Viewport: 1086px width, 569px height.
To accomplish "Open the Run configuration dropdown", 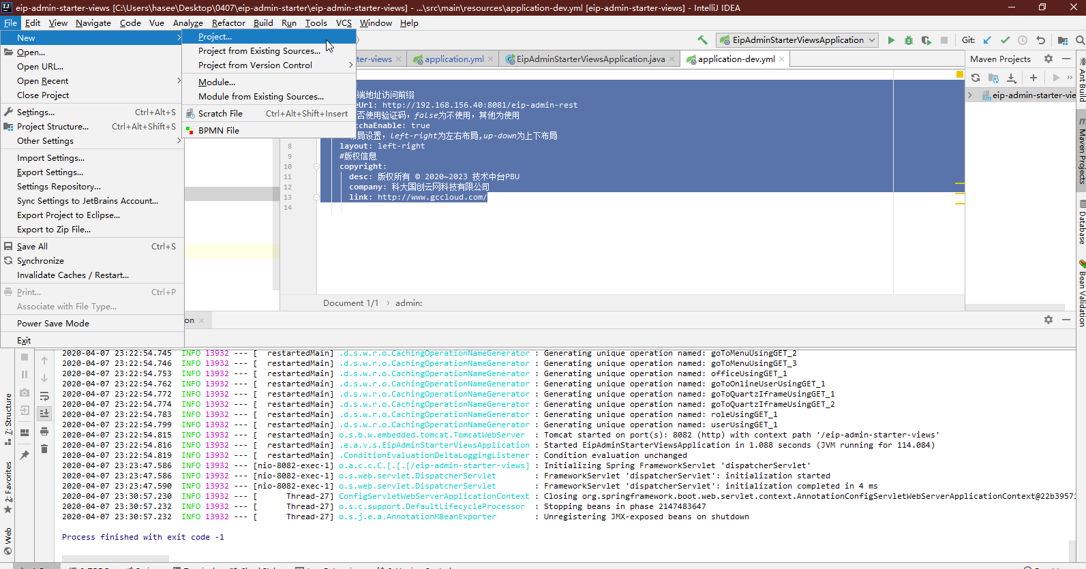I will click(798, 40).
